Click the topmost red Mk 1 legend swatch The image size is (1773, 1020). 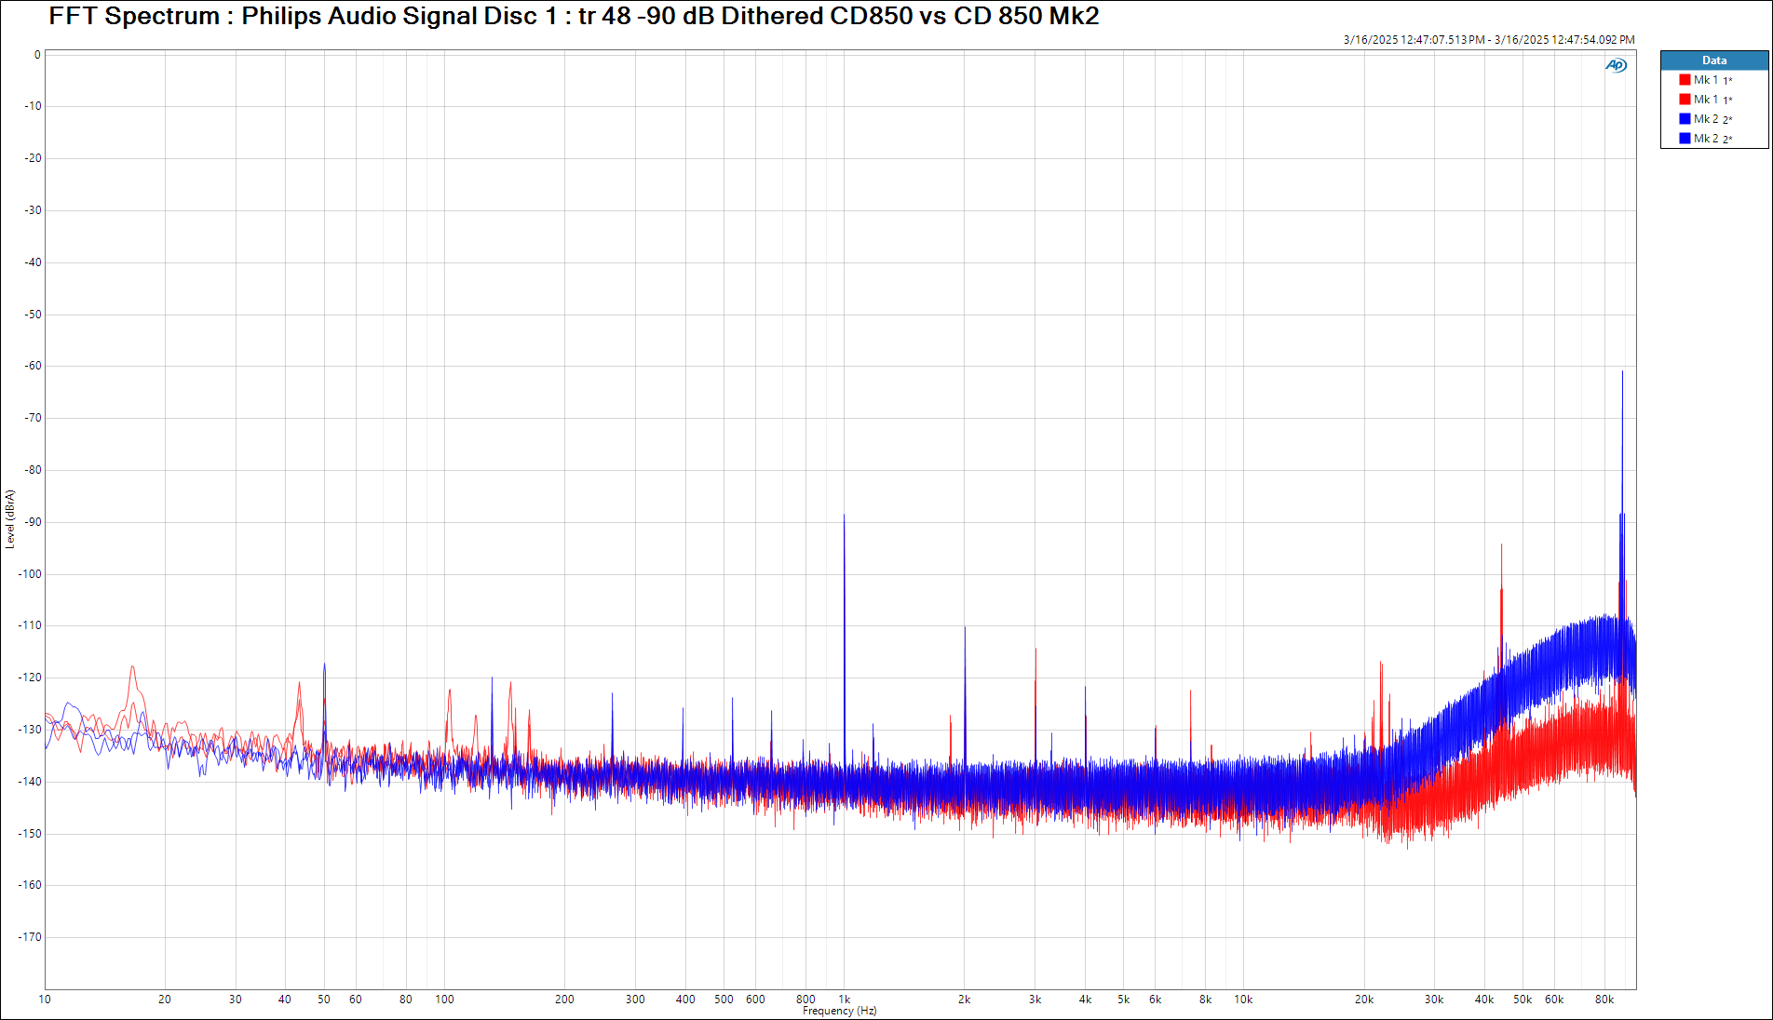click(1685, 80)
